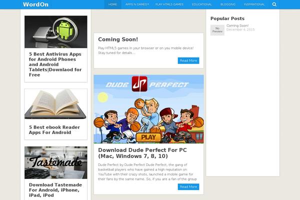This screenshot has width=300, height=200.
Task: Click the red DP logo in the banner
Action: (139, 84)
